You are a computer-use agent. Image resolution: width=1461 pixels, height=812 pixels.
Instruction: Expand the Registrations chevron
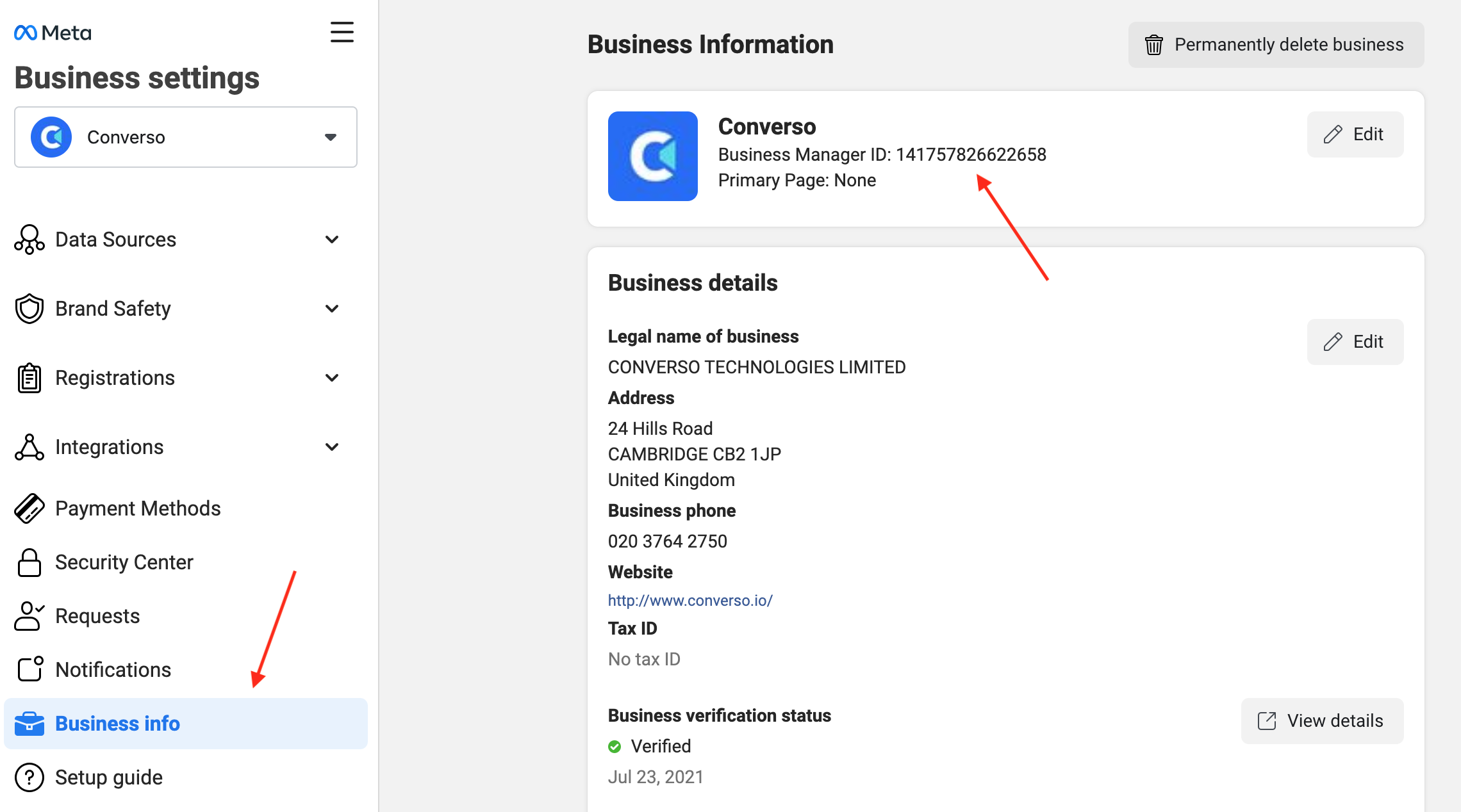pos(332,378)
